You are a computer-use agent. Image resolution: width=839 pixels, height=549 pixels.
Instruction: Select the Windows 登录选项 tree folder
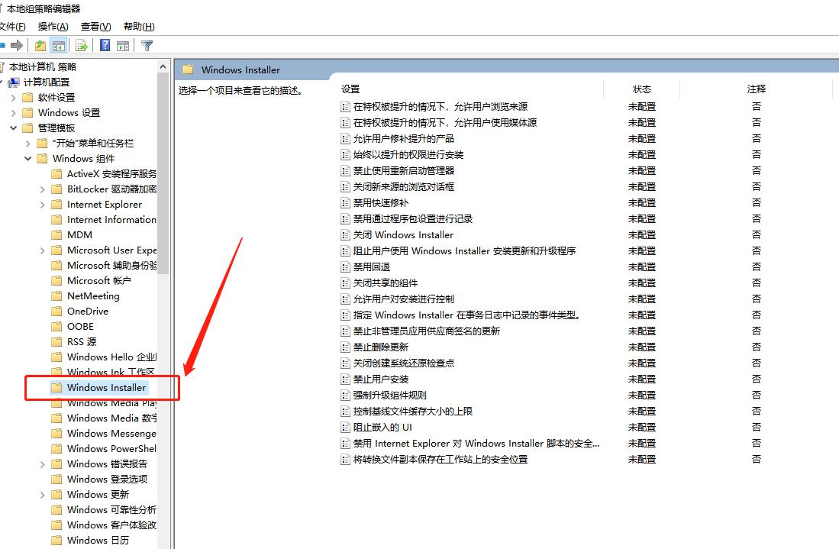coord(107,480)
